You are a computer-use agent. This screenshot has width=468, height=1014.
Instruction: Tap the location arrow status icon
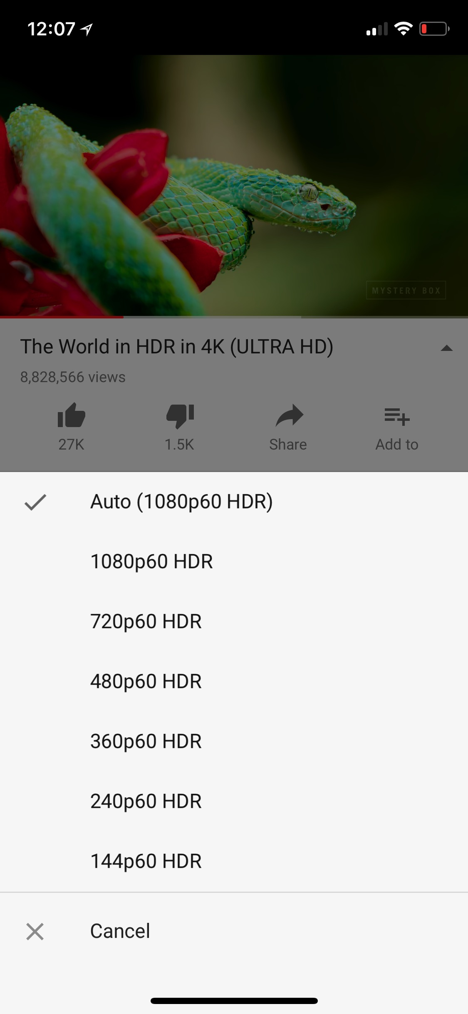87,29
